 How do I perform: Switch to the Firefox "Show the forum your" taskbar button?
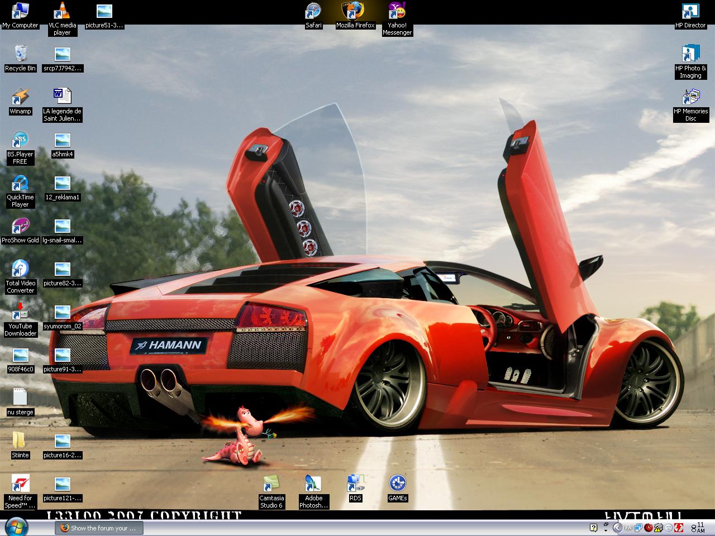(99, 528)
